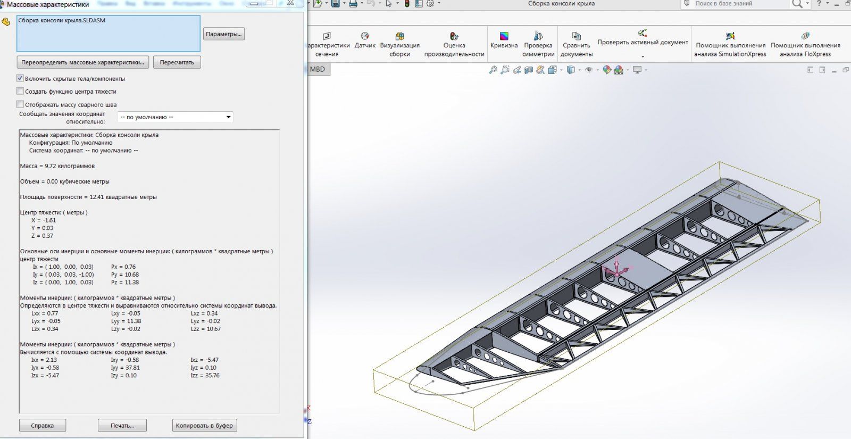Viewport: 851px width, 439px height.
Task: Uncheck Включить скрытые тела/компоненты checkbox
Action: [20, 78]
